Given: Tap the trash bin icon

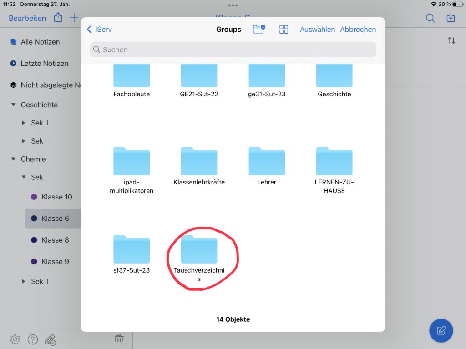Looking at the screenshot, I should tap(119, 339).
